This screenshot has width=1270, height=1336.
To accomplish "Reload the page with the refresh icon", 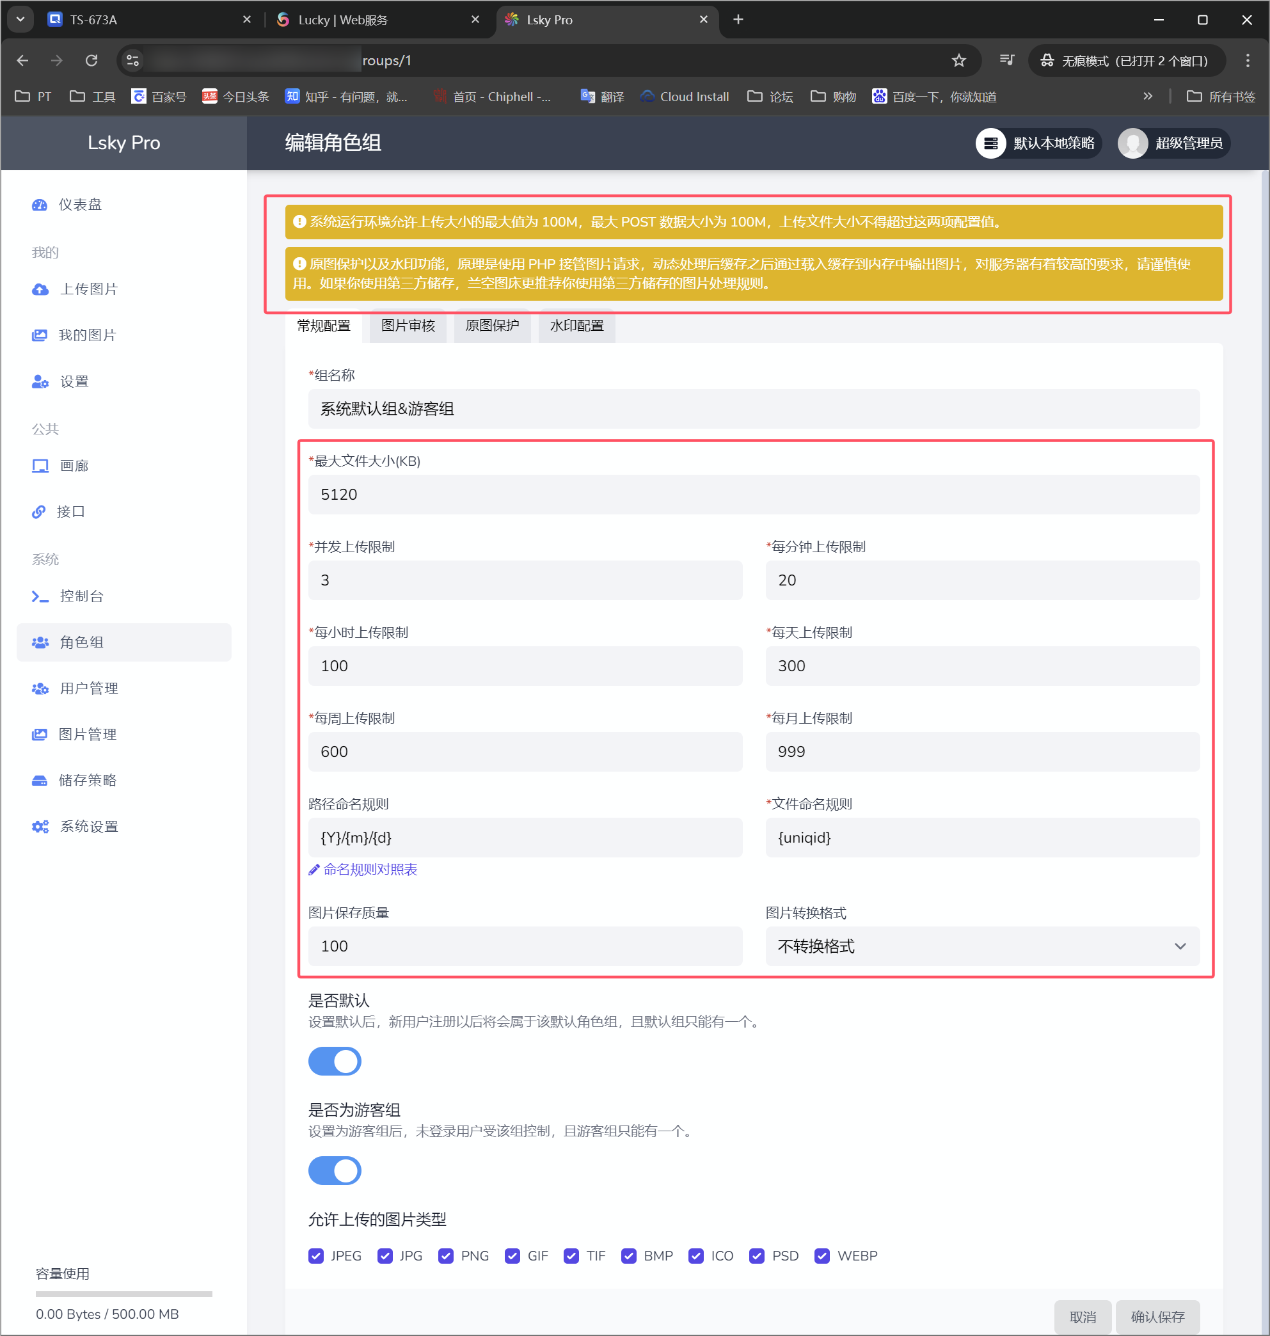I will [x=91, y=60].
